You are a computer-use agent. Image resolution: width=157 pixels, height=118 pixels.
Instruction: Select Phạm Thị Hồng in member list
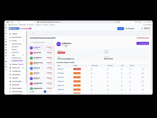click(41, 53)
